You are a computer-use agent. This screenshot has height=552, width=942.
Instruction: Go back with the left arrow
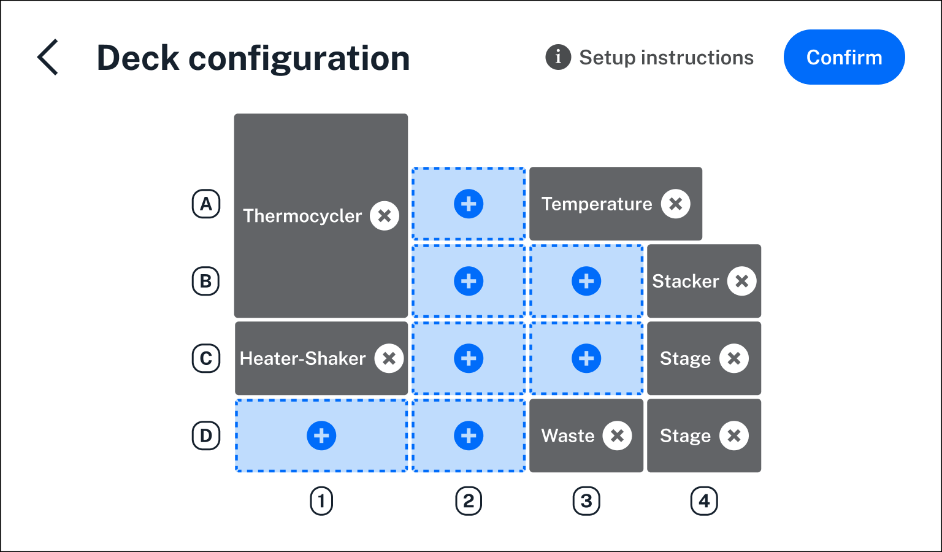pos(48,58)
